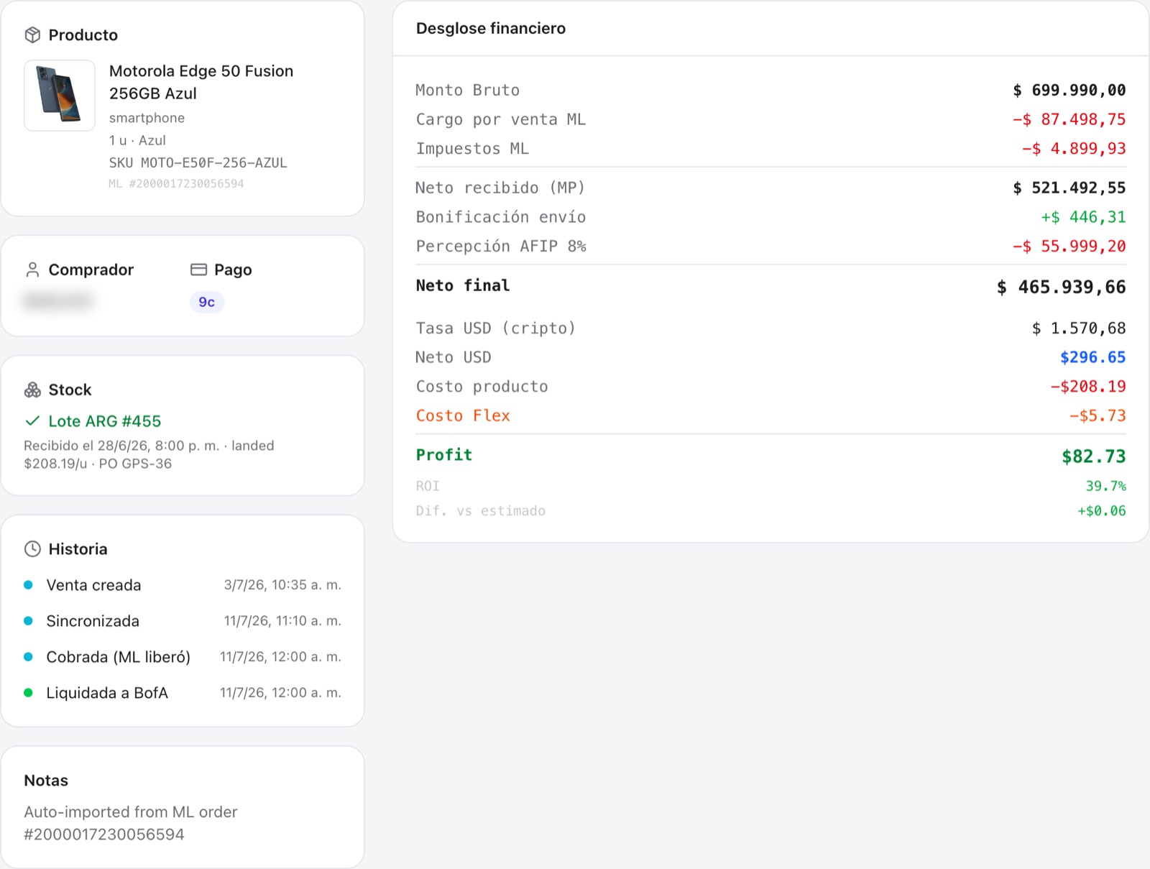
Task: Click the Cargo por venta ML value
Action: coord(1069,119)
